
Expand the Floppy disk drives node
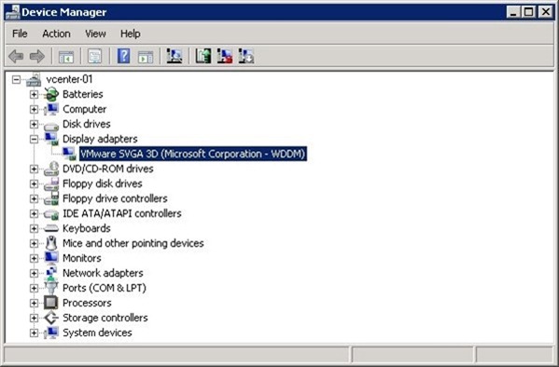(x=34, y=183)
